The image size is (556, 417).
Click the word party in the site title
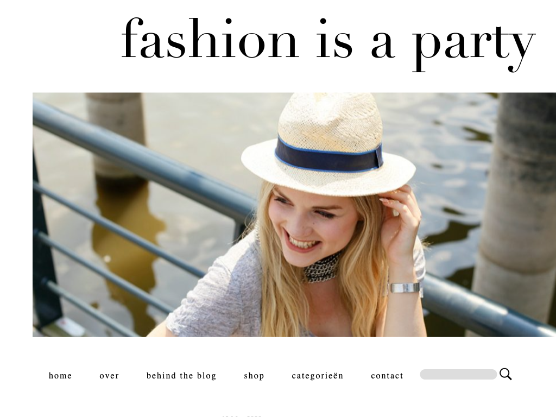coord(473,46)
